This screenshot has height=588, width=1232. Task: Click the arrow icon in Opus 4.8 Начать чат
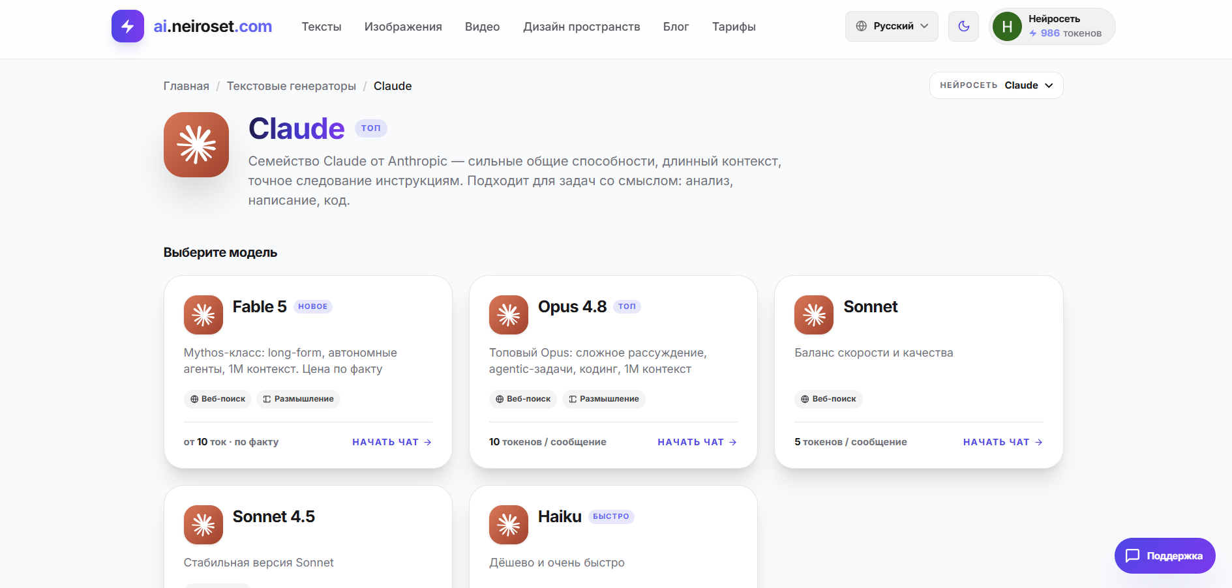tap(733, 442)
